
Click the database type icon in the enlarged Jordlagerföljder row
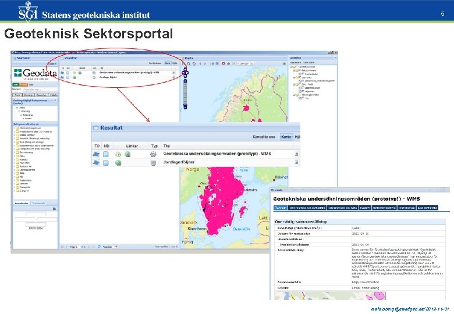coord(153,163)
